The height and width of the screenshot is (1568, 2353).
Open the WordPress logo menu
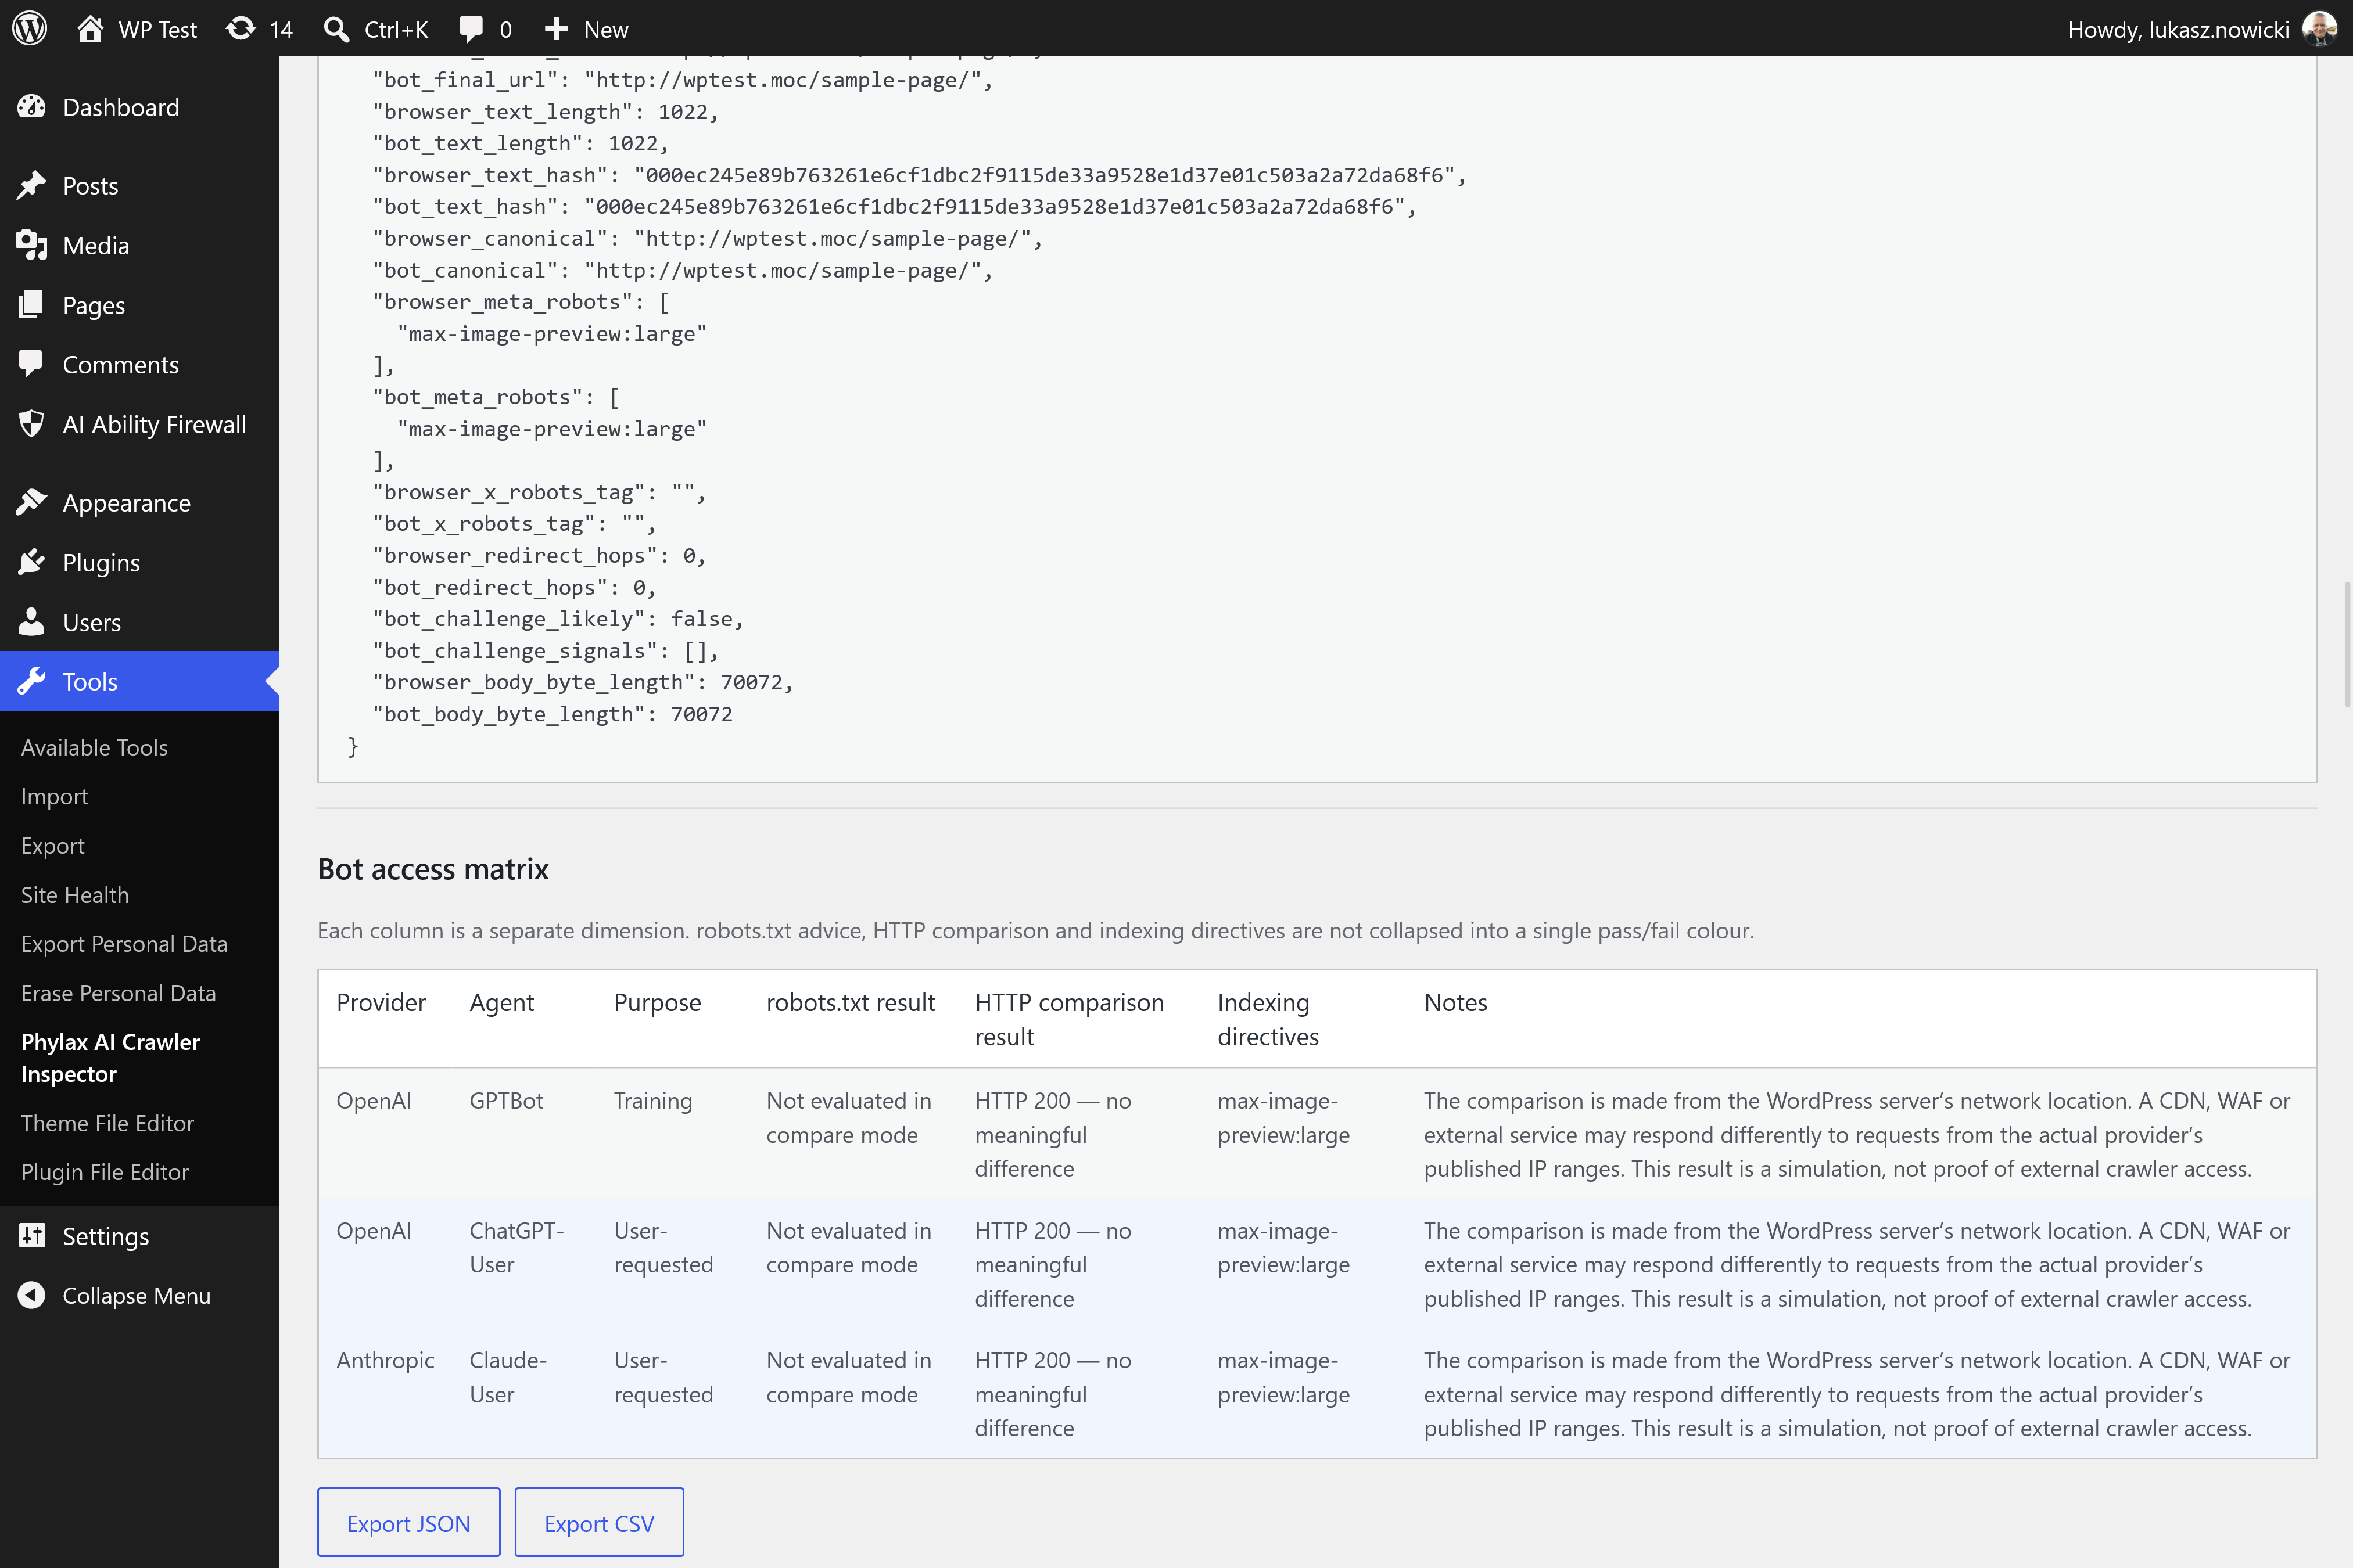[x=30, y=28]
